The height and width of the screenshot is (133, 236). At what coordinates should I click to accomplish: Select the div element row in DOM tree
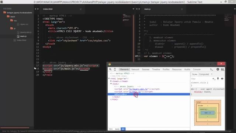[149, 94]
